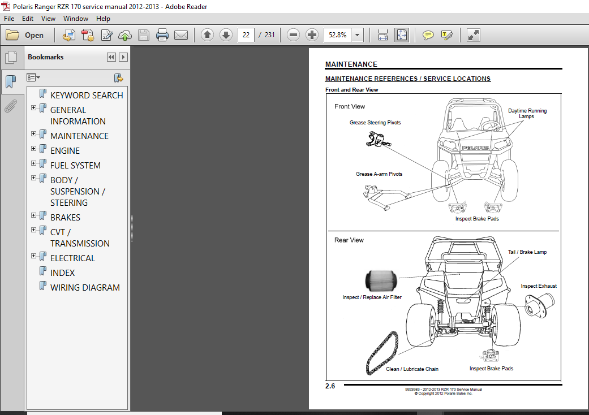Add a sticky note comment
The height and width of the screenshot is (415, 589).
pyautogui.click(x=428, y=35)
